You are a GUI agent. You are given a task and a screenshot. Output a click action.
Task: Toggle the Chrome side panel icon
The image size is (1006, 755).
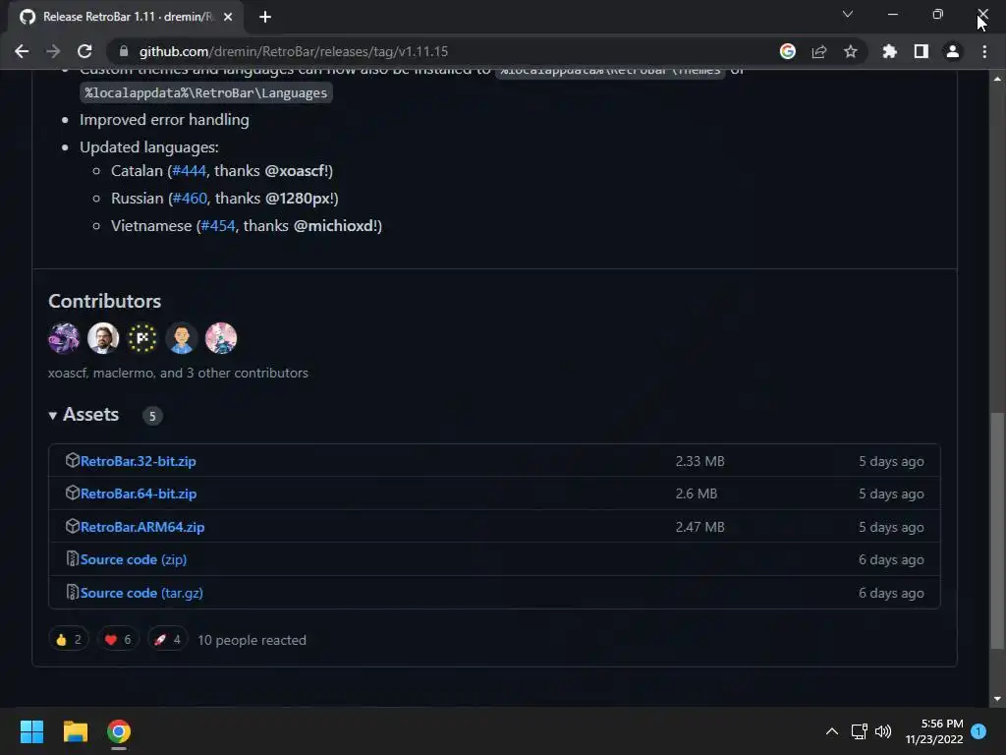pos(921,51)
